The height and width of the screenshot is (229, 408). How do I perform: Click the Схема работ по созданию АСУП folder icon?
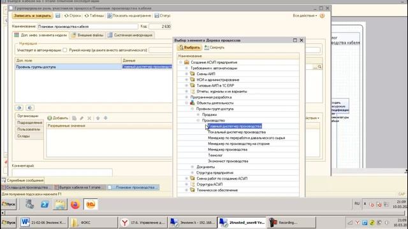193,178
